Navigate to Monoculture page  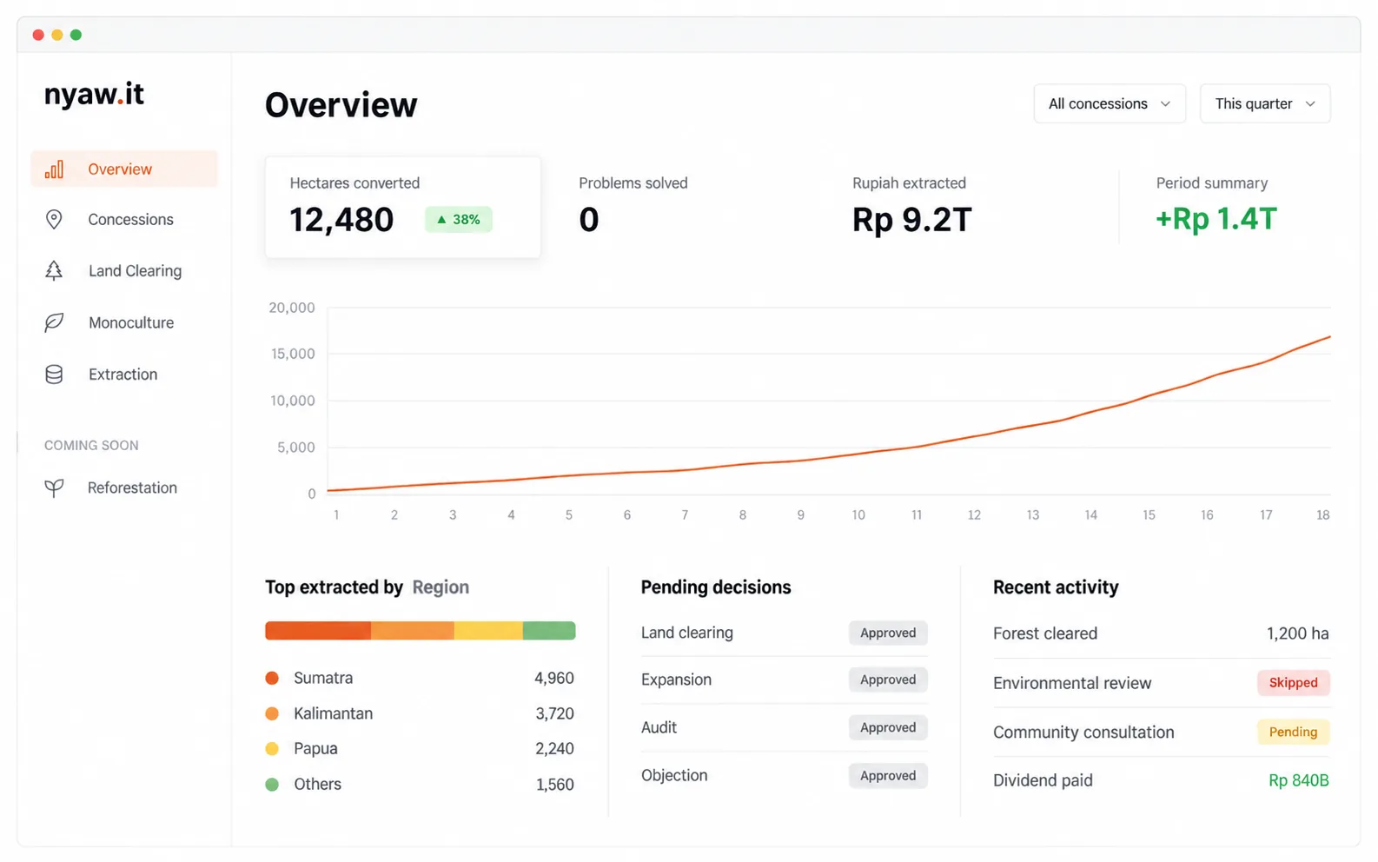(131, 322)
